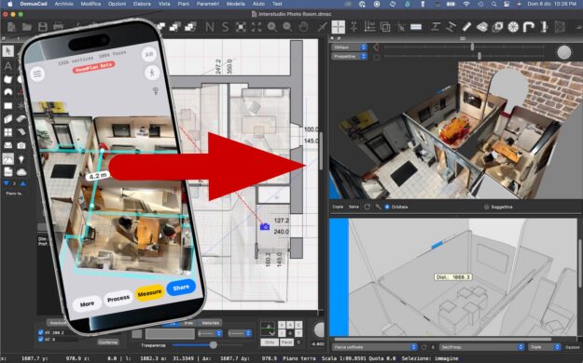Open Spotlight search in the macOS menu bar
The width and height of the screenshot is (583, 363).
pos(493,4)
